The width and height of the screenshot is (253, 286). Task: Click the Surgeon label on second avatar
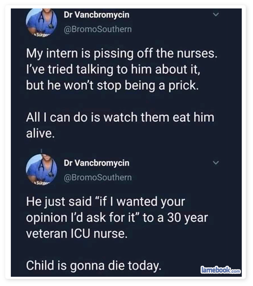[x=41, y=183]
